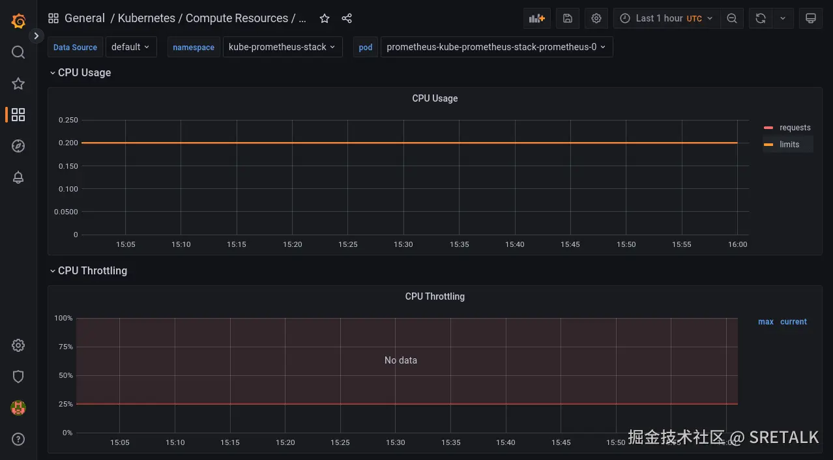
Task: Open the pod selector dropdown
Action: (x=496, y=47)
